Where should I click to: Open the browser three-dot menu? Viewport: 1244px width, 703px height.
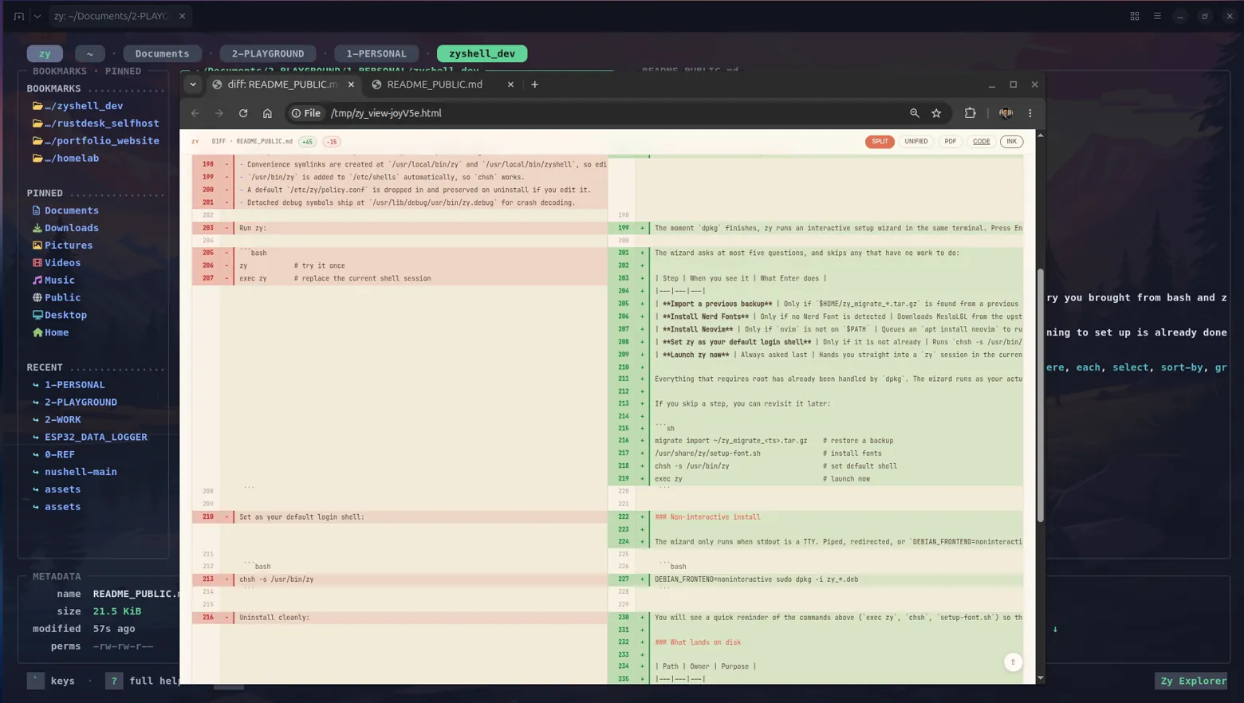click(x=1030, y=113)
